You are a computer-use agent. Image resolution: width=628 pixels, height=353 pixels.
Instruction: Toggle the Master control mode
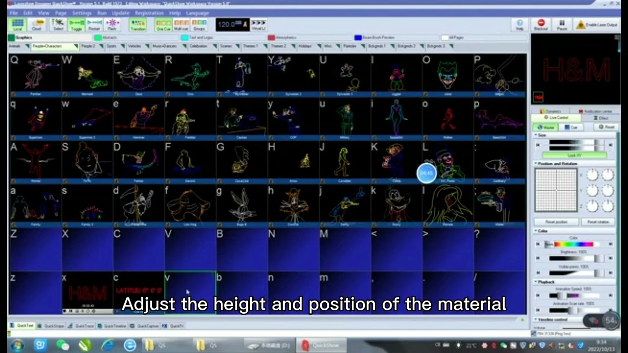coord(545,127)
